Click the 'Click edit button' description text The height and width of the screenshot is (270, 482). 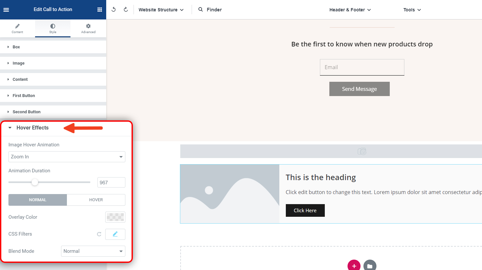pos(384,192)
